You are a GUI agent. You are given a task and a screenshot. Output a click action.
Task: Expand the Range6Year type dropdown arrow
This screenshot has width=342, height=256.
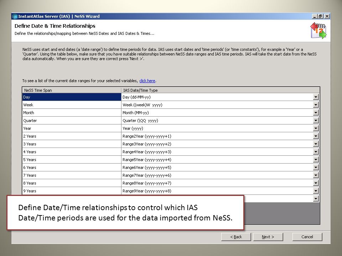[316, 167]
